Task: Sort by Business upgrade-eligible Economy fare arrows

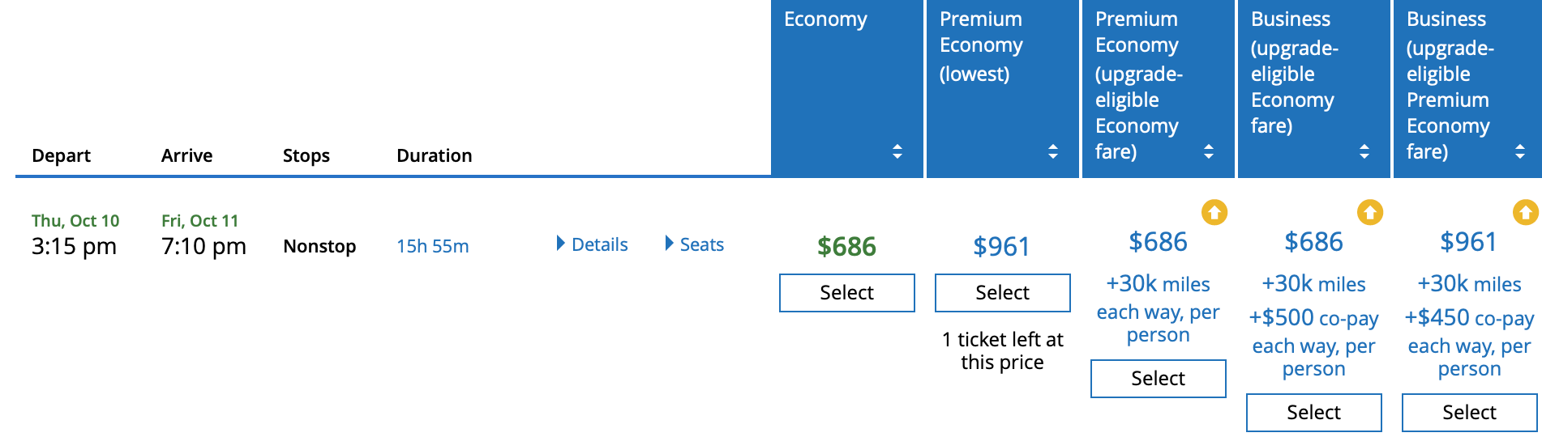Action: coord(1364,151)
